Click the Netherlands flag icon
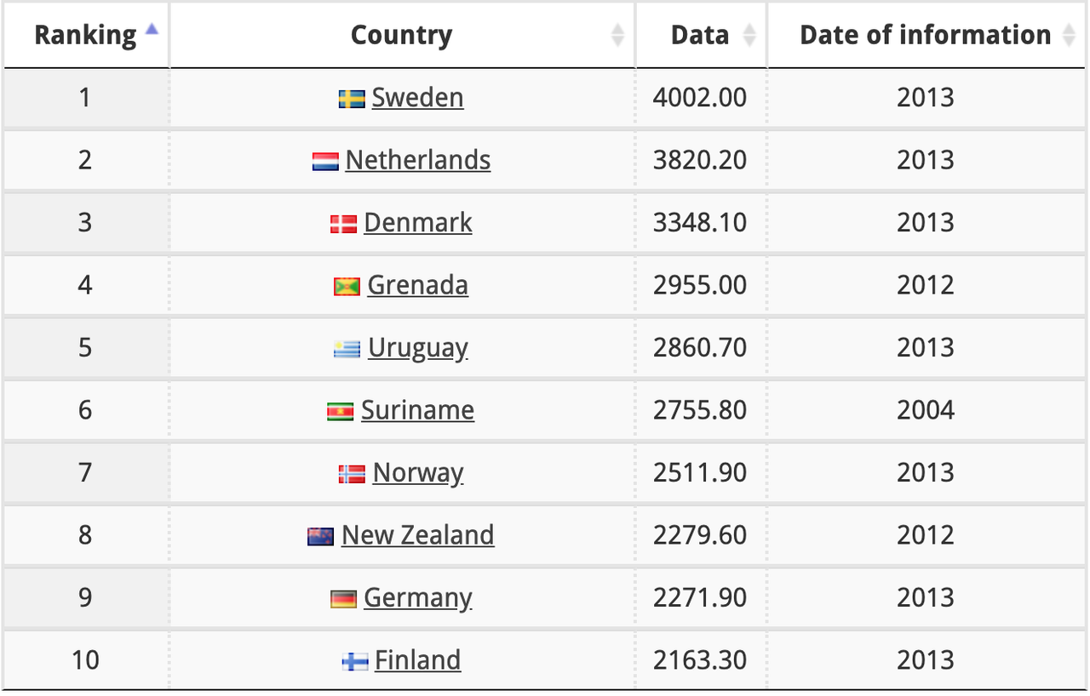 click(325, 162)
